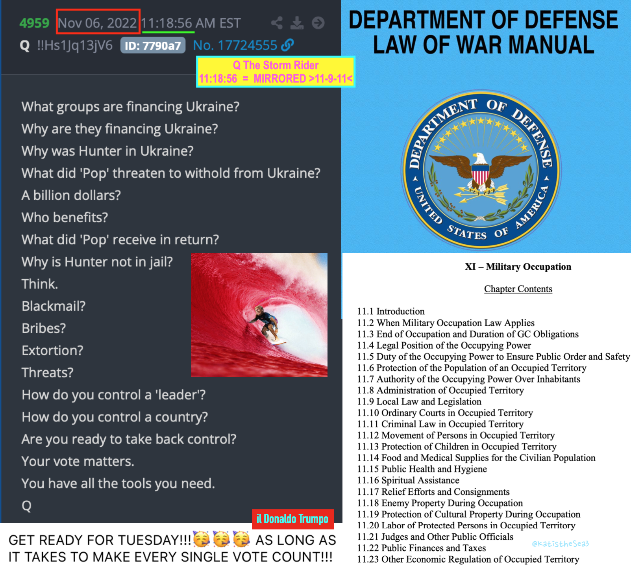The height and width of the screenshot is (570, 631).
Task: Click the share icon on post 4959
Action: click(277, 23)
